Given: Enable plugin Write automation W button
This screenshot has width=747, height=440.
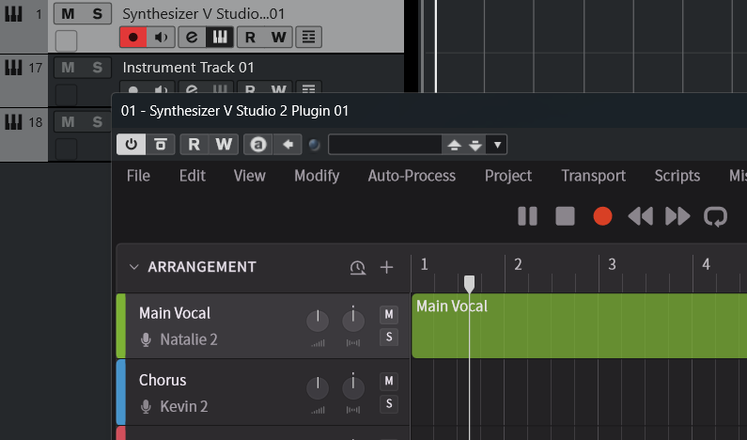Looking at the screenshot, I should pos(224,145).
